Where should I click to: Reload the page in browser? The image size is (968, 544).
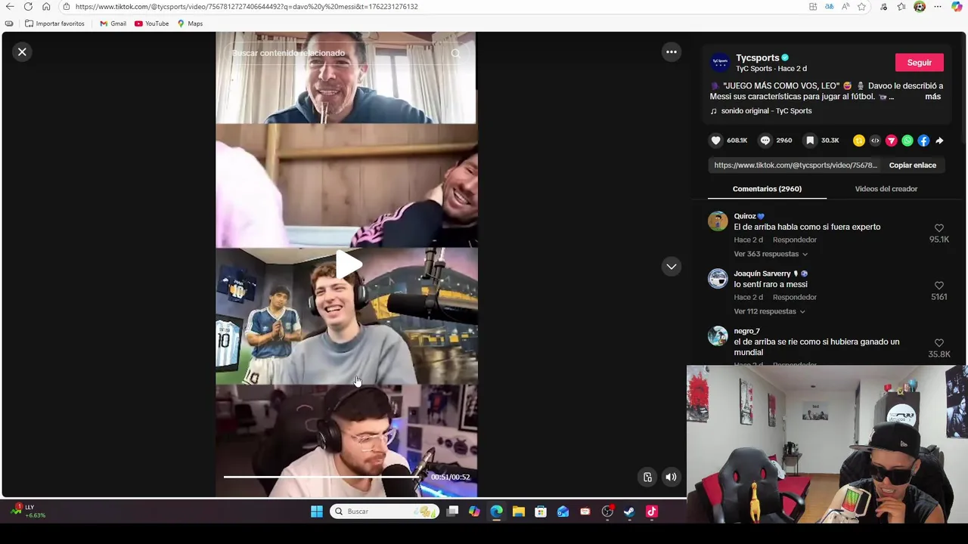point(28,7)
